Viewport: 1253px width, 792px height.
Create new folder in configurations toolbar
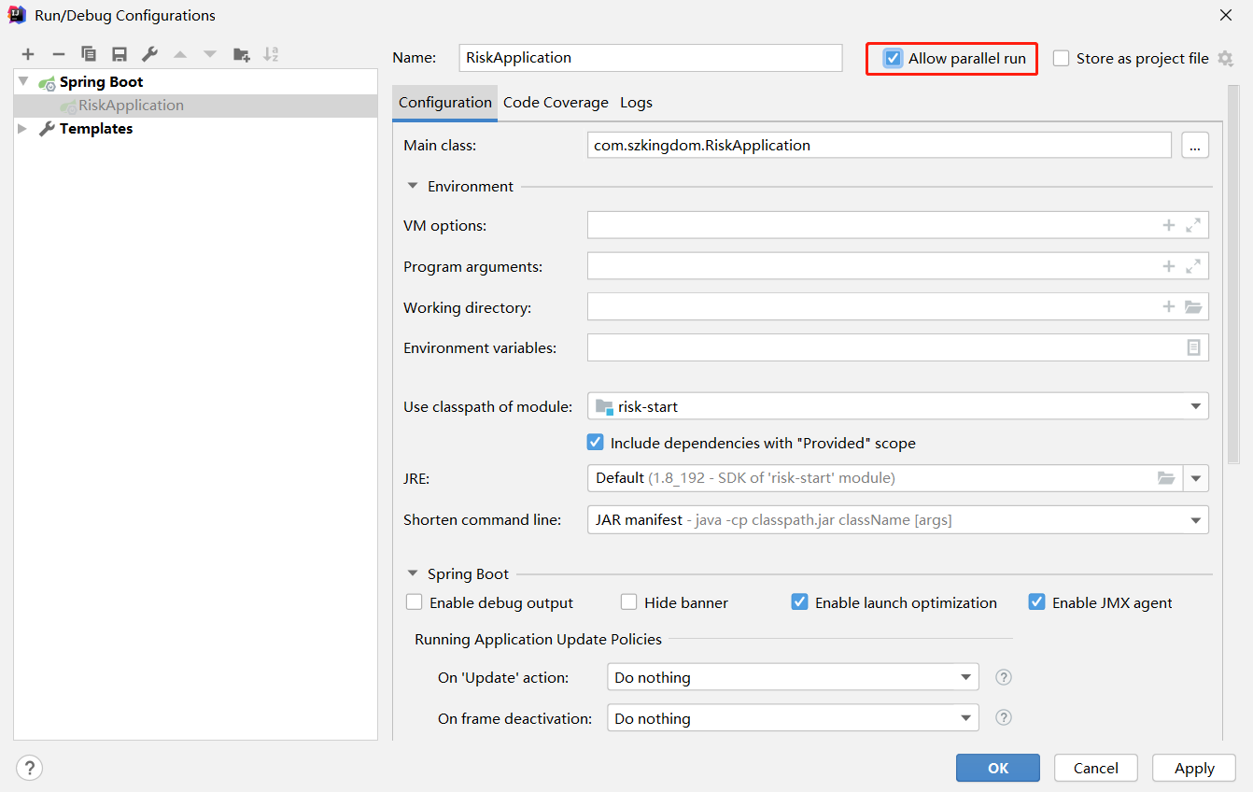point(241,55)
